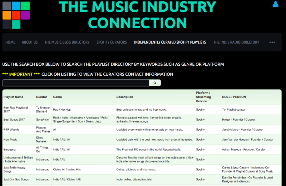Viewport: 286px width, 186px height.
Task: Click the Curator column header
Action: tap(41, 97)
